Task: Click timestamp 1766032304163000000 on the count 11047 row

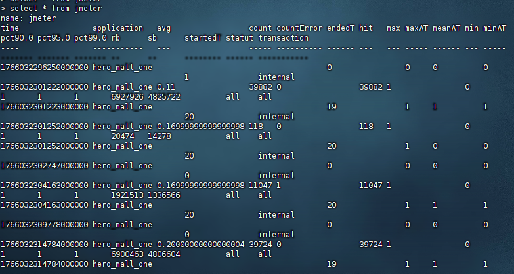Action: pos(44,186)
